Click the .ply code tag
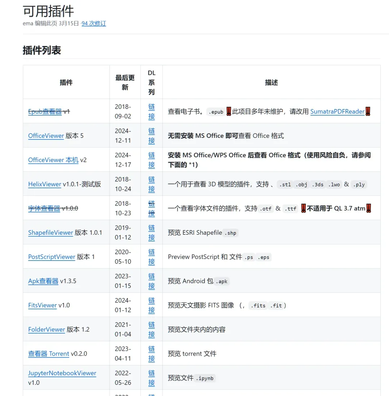389x396 pixels. (x=359, y=185)
